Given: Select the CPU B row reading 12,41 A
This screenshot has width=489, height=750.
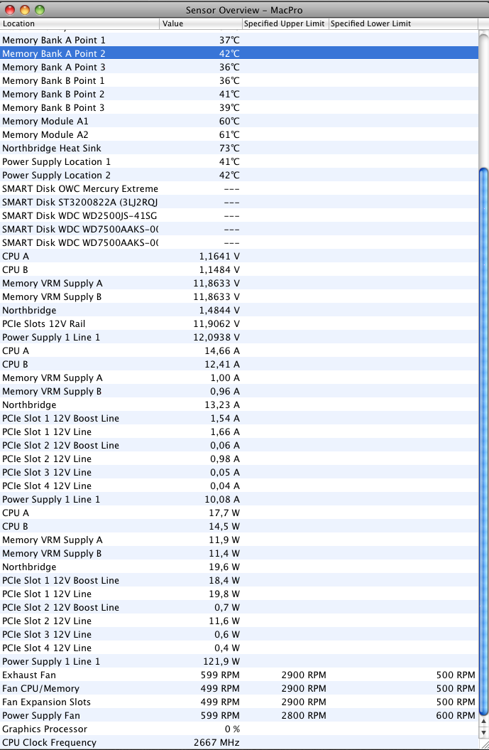Looking at the screenshot, I should click(238, 365).
